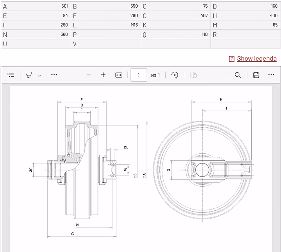Open the PDF table of contents icon
Image resolution: width=281 pixels, height=252 pixels.
(11, 75)
